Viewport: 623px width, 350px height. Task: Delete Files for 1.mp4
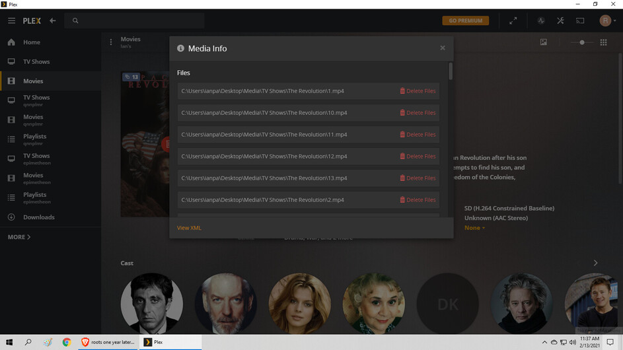[x=418, y=91]
